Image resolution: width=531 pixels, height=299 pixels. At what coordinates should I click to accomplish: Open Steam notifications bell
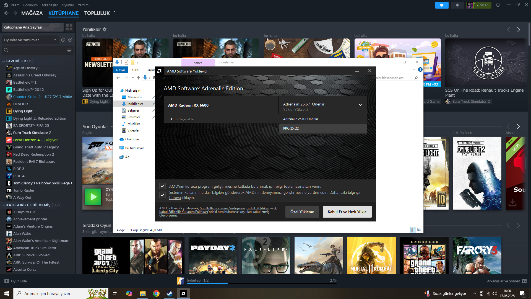click(457, 5)
